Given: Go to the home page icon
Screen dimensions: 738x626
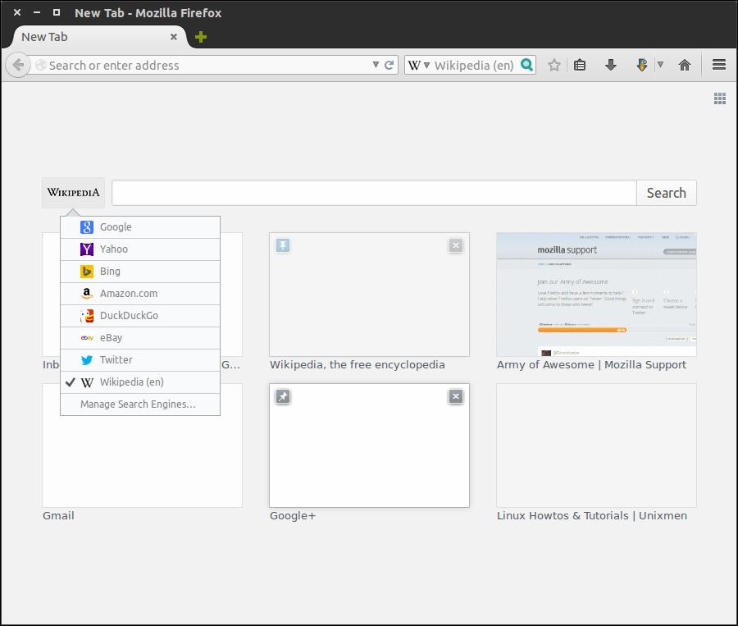Looking at the screenshot, I should click(685, 65).
